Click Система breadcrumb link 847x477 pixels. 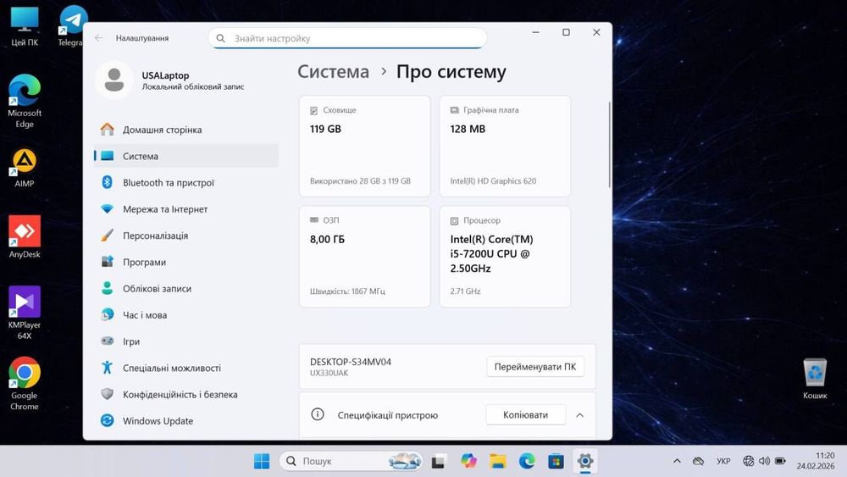[333, 72]
